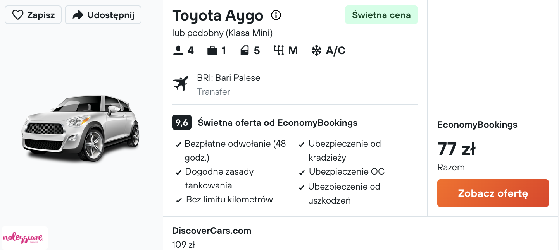Click the air conditioning snowflake icon
Image resolution: width=559 pixels, height=250 pixels.
317,51
